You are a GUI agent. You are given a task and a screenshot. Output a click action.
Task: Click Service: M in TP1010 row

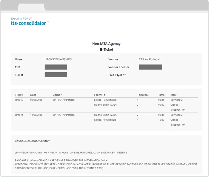(176, 100)
